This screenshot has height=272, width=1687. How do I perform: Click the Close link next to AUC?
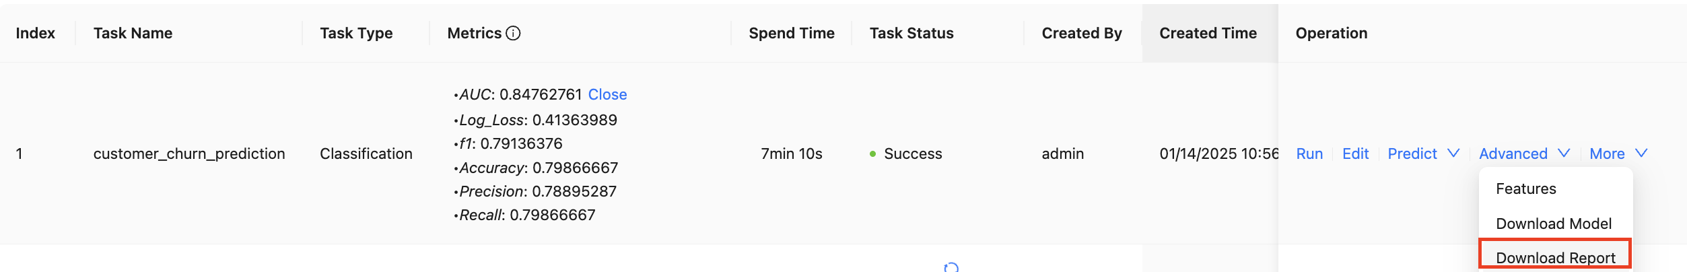607,94
